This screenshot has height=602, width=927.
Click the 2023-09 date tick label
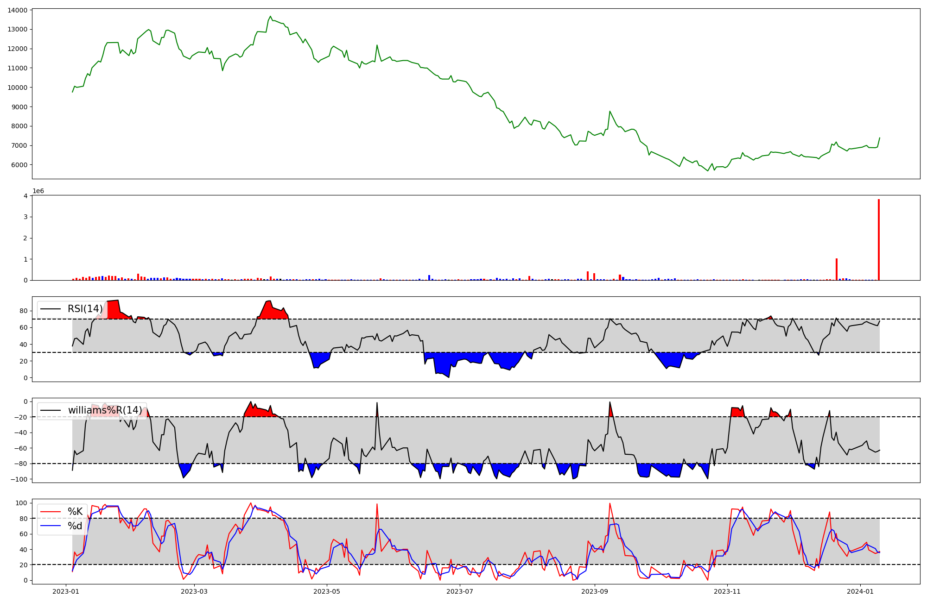click(594, 591)
